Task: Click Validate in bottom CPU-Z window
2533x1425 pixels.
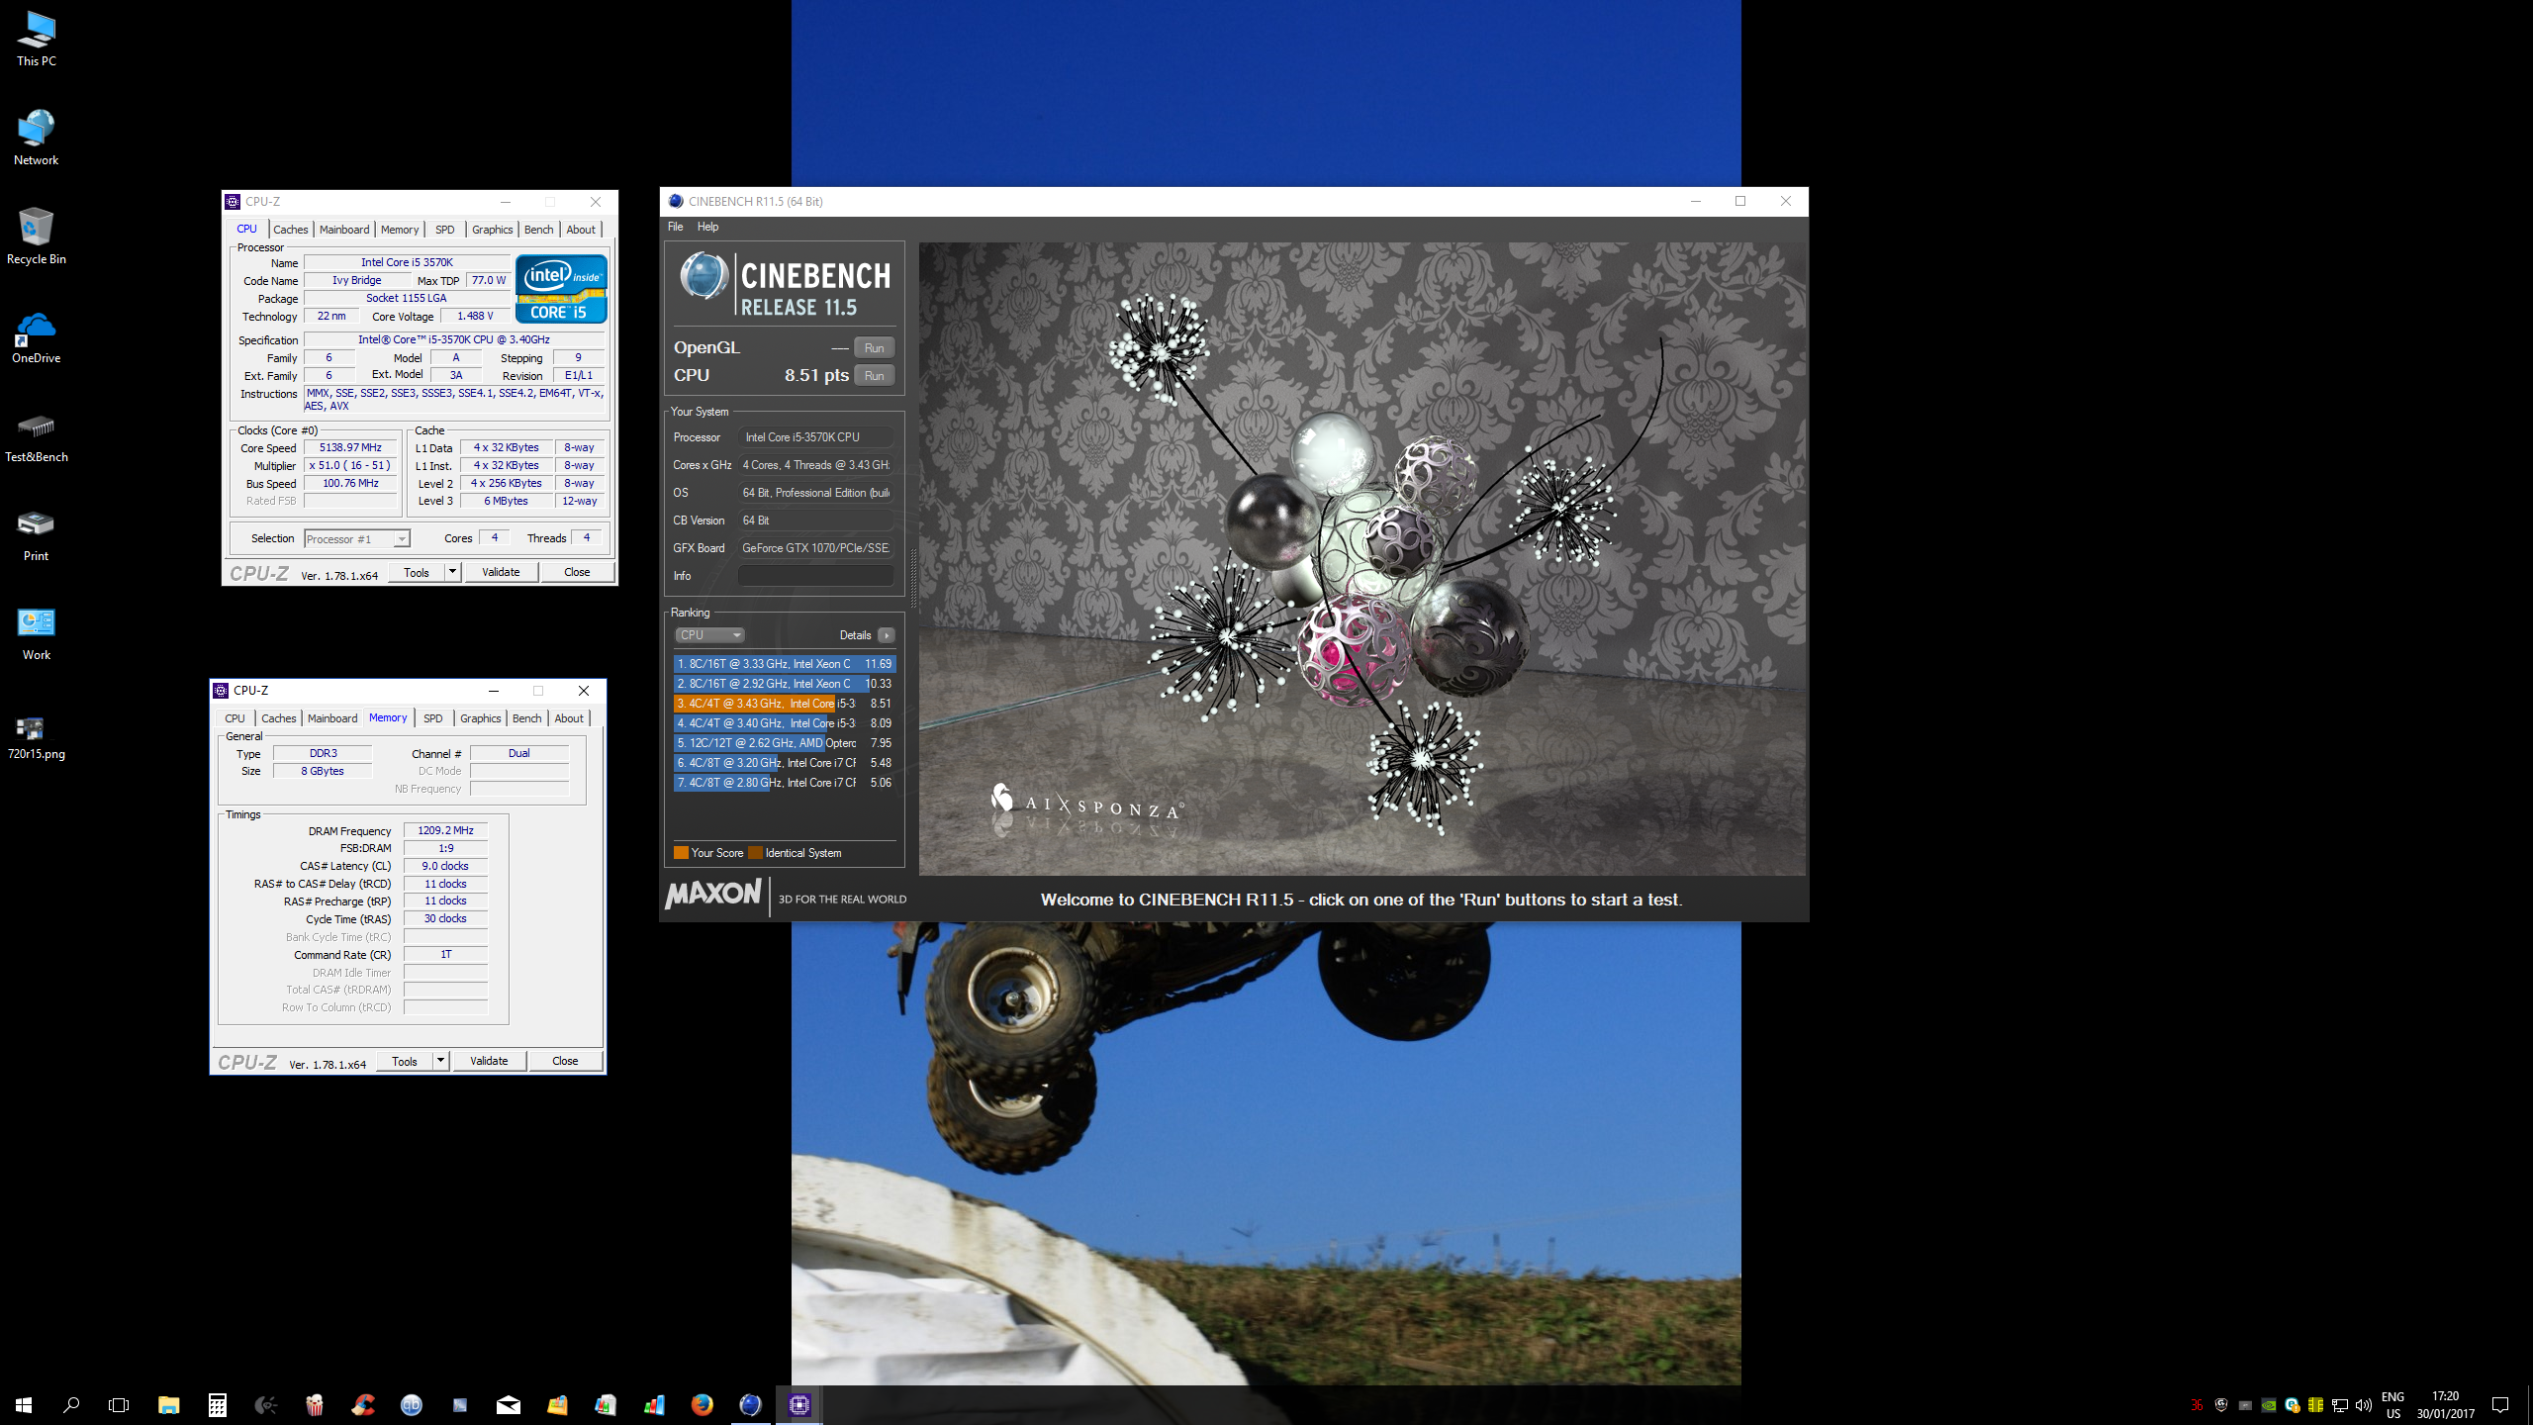Action: (x=489, y=1061)
